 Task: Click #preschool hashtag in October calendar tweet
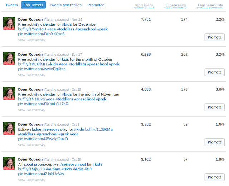click(97, 64)
